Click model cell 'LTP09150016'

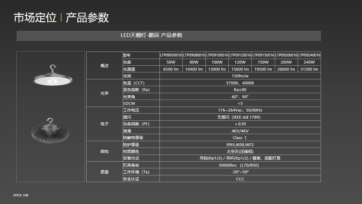(263, 55)
